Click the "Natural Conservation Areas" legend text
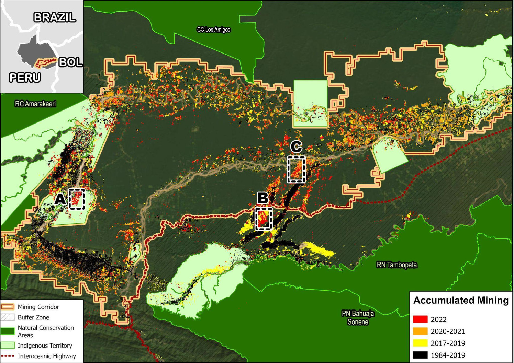Screen dimensions: 514x363 [46, 331]
